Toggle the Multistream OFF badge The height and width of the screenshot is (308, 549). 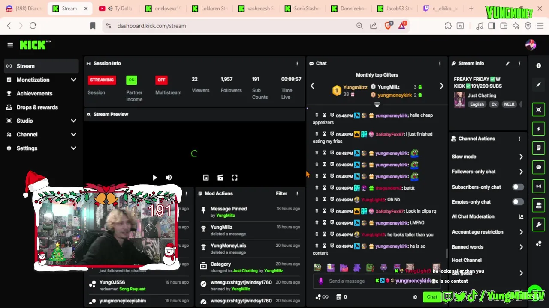click(161, 80)
